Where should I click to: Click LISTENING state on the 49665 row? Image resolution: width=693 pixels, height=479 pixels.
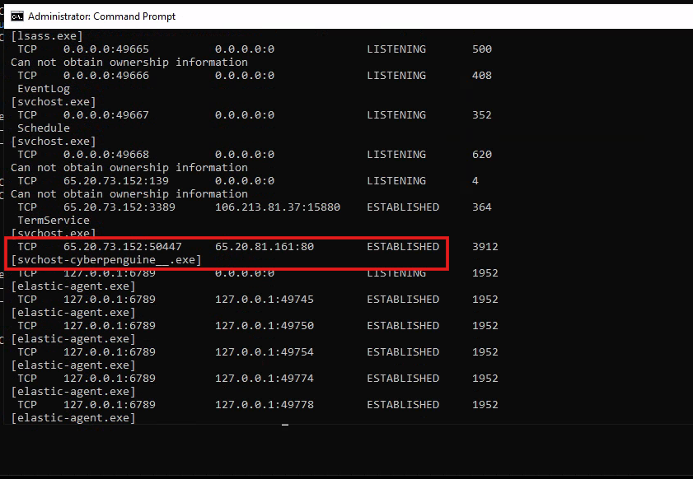[396, 49]
